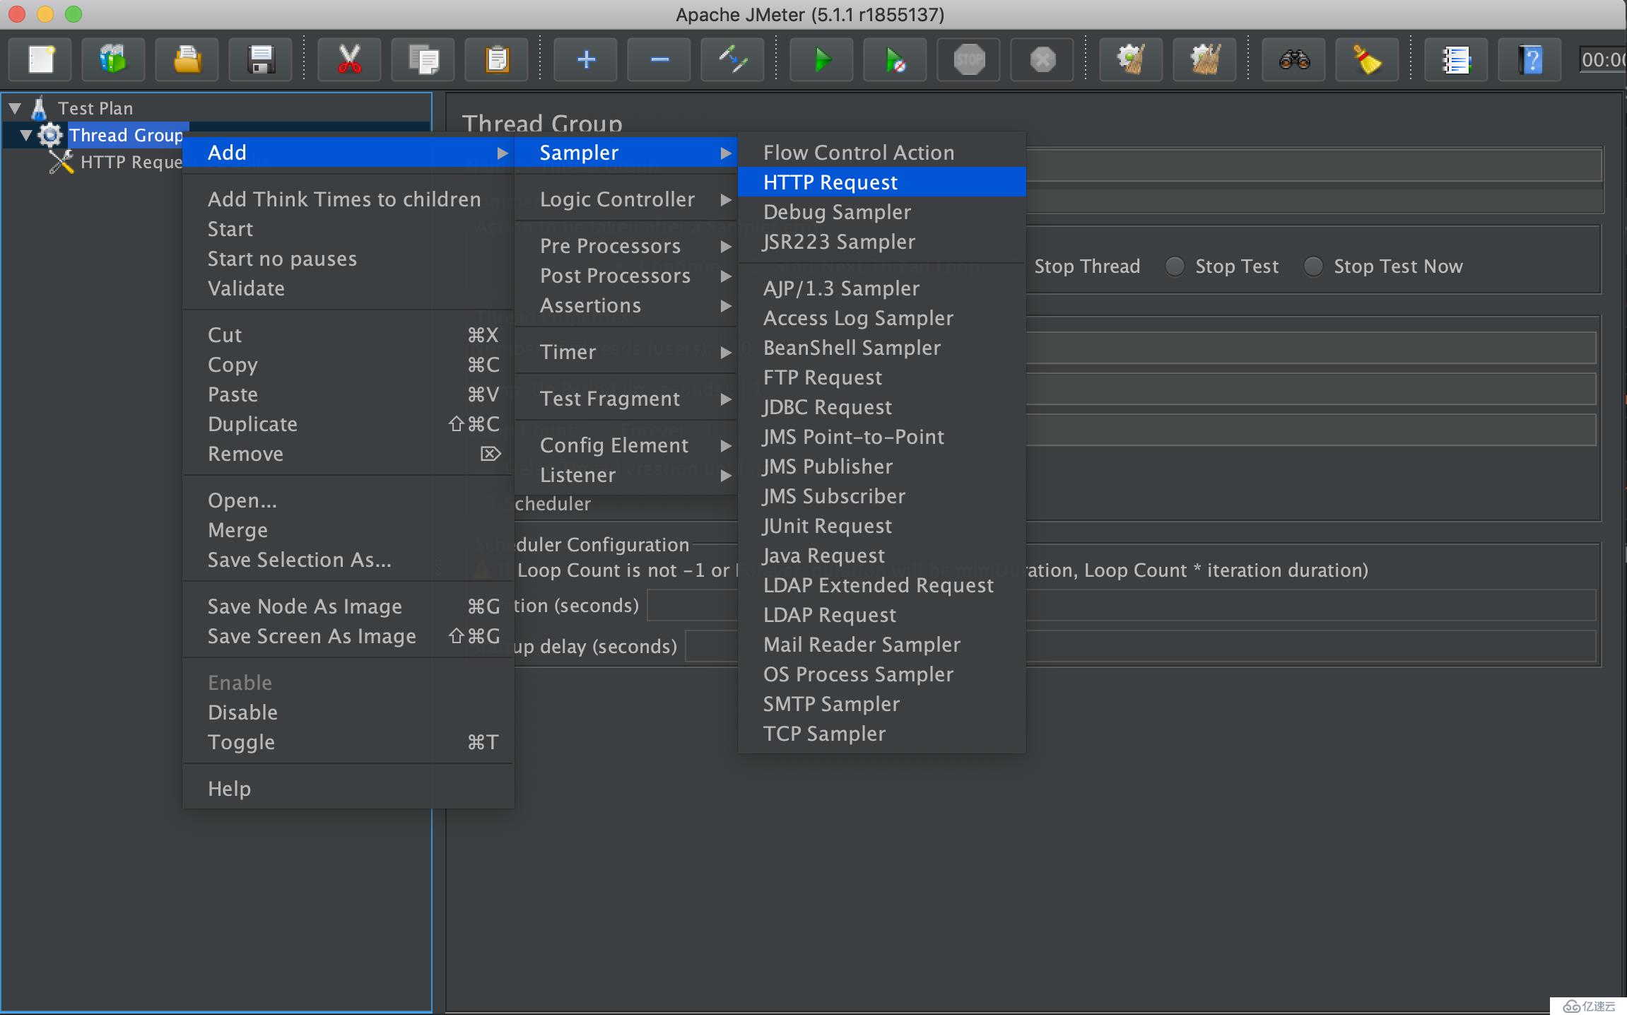This screenshot has width=1627, height=1015.
Task: Click the Open file folder icon
Action: click(187, 59)
